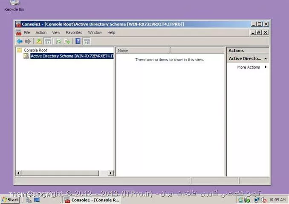Click the Refresh toolbar icon
This screenshot has width=289, height=204.
tap(59, 41)
